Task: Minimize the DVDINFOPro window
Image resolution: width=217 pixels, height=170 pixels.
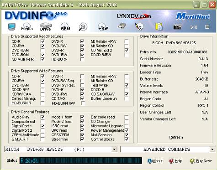Action: (196, 5)
